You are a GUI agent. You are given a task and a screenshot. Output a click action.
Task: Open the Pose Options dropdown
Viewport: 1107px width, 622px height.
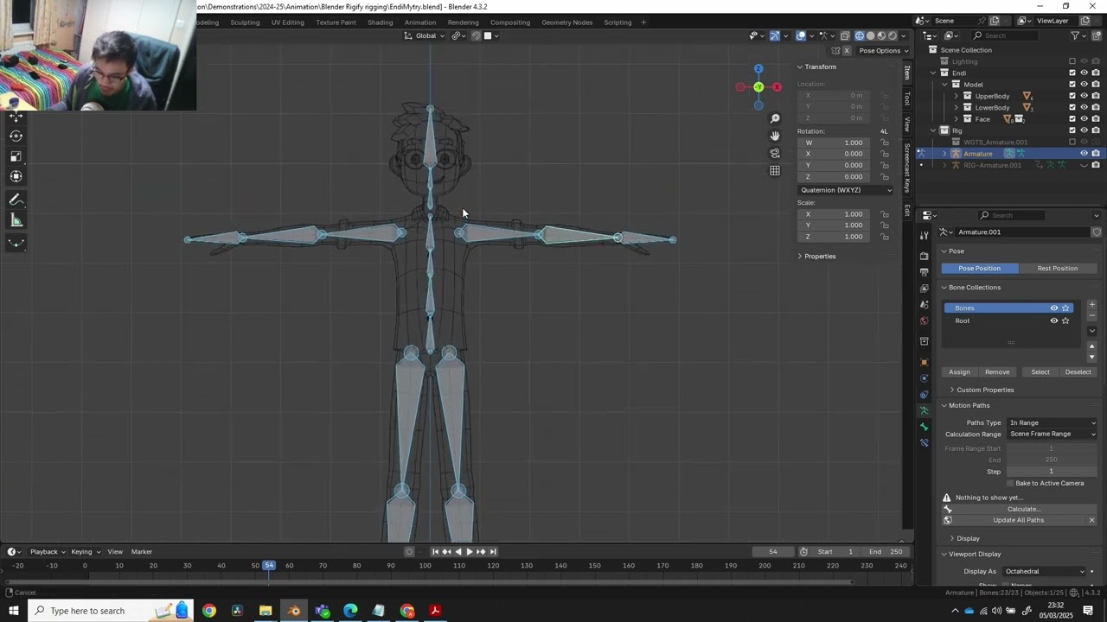884,50
